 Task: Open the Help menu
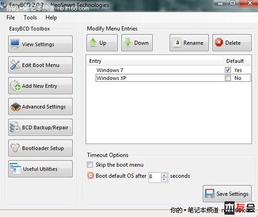[x=51, y=18]
